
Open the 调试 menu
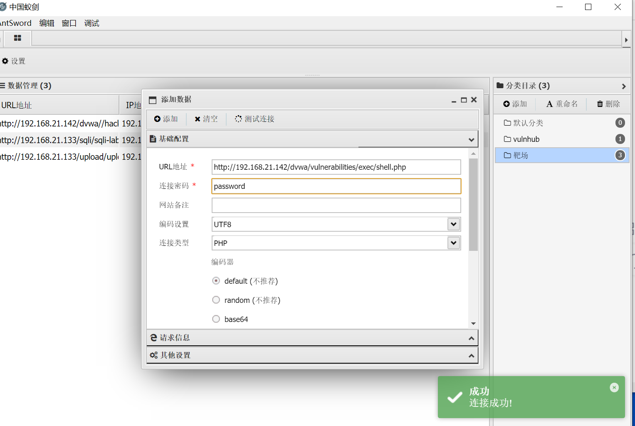tap(91, 23)
